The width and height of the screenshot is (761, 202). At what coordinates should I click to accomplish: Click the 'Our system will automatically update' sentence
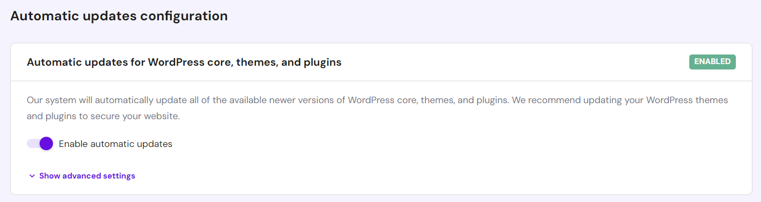tap(265, 100)
